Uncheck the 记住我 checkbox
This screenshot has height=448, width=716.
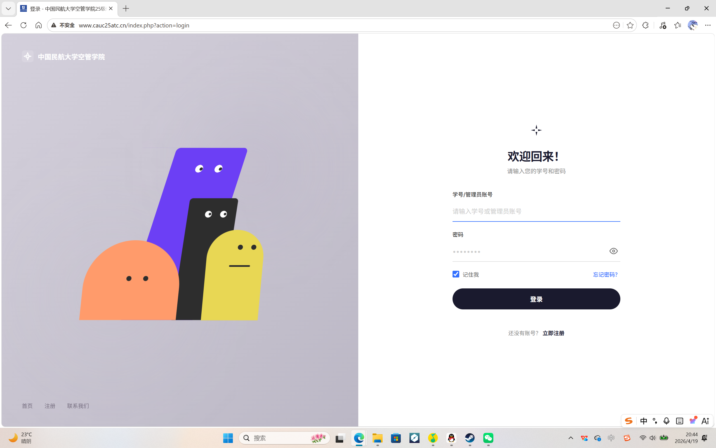tap(455, 274)
